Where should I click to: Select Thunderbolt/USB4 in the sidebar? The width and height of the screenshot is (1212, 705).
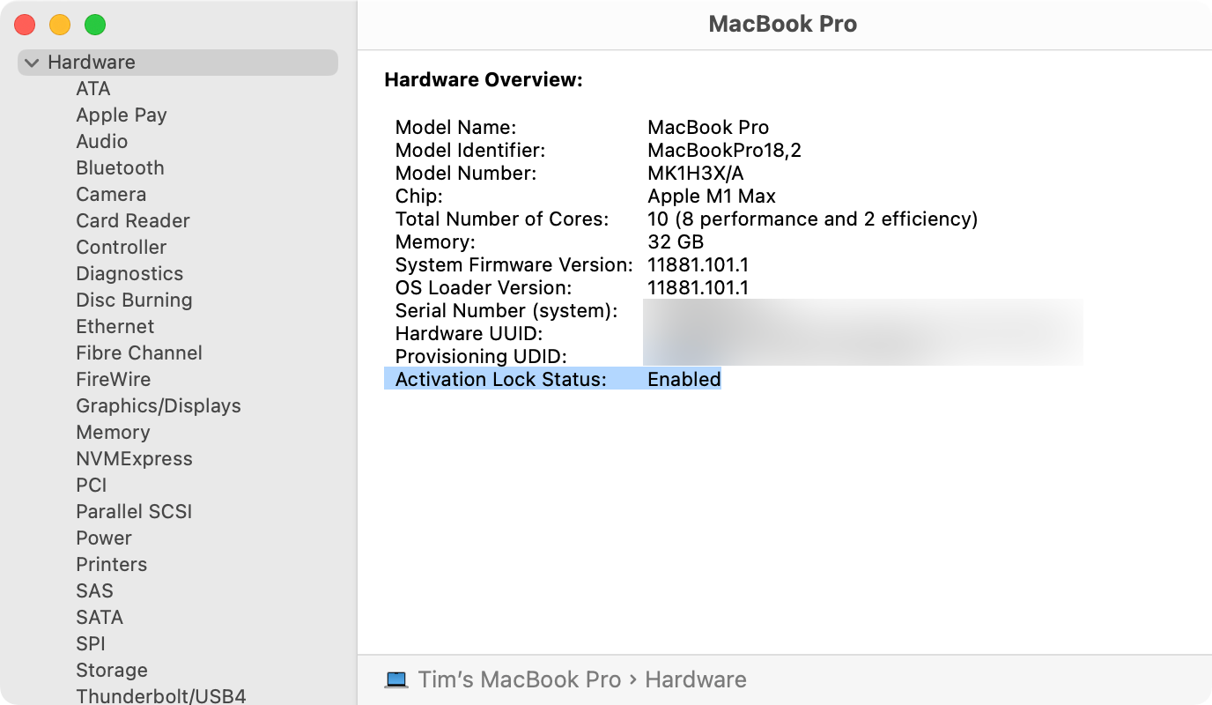(160, 695)
